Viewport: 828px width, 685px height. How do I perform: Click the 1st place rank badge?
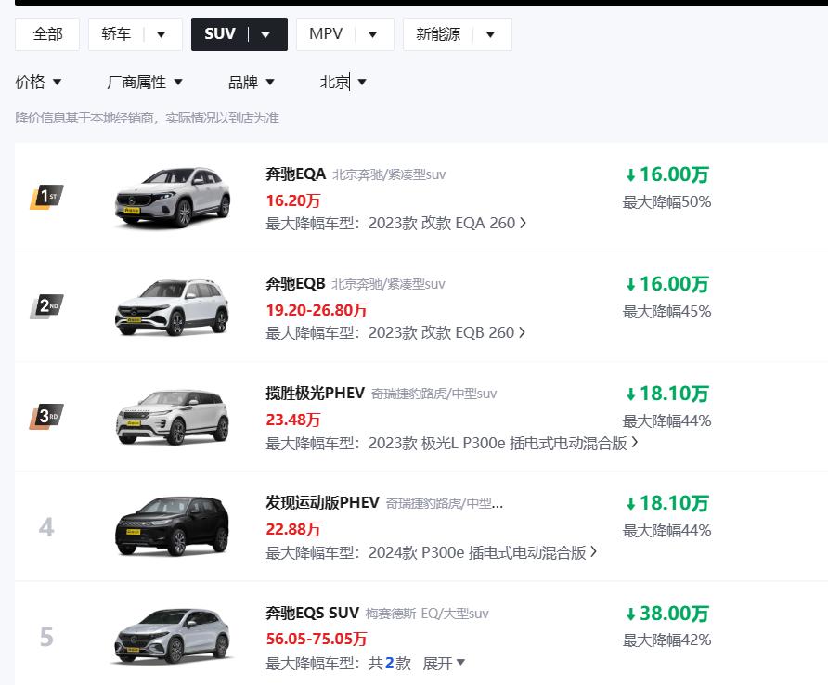pos(46,197)
